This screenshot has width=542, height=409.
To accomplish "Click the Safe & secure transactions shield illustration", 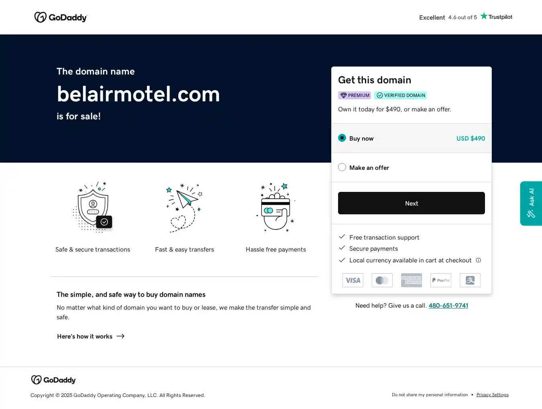I will [x=93, y=207].
